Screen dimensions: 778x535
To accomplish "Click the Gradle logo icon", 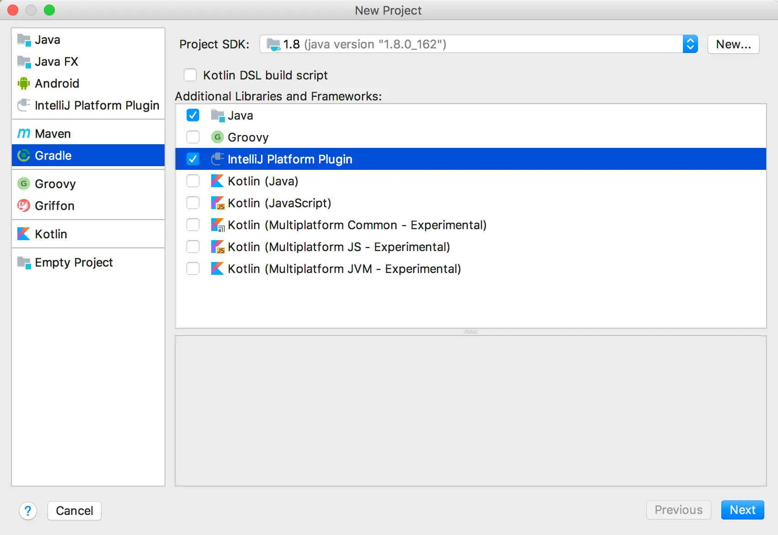I will (24, 156).
